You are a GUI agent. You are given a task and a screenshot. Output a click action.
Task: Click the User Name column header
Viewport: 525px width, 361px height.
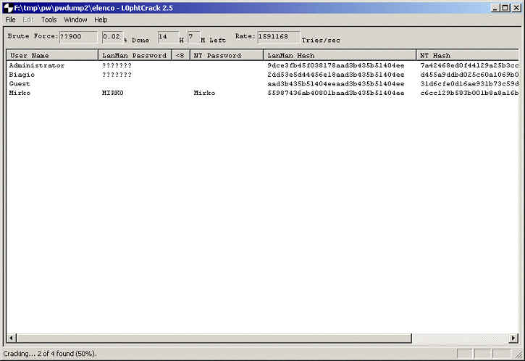point(52,55)
